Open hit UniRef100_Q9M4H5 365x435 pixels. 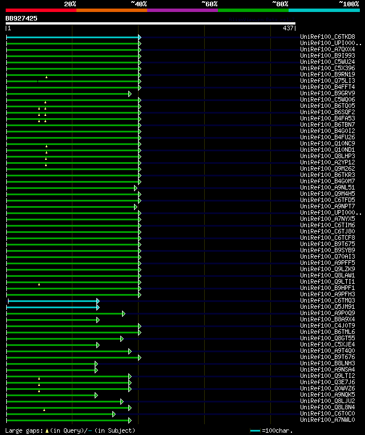[x=327, y=194]
